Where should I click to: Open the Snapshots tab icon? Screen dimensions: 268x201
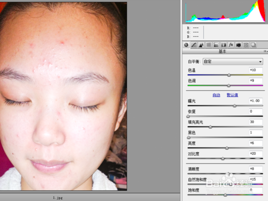pos(254,45)
